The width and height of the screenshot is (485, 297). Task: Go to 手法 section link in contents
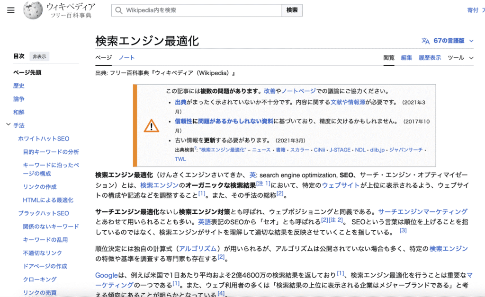pyautogui.click(x=18, y=126)
